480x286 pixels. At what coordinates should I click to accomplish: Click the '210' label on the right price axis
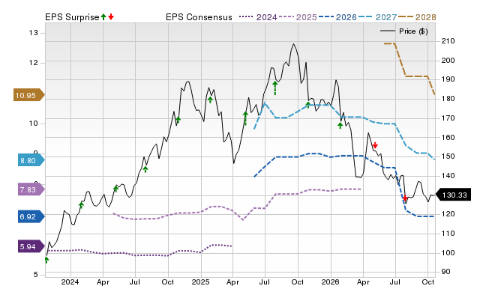[x=448, y=41]
